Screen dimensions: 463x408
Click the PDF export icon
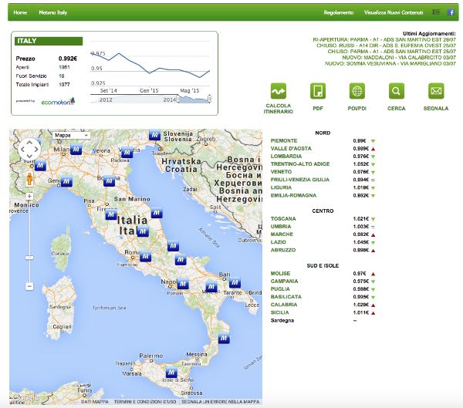click(x=318, y=92)
